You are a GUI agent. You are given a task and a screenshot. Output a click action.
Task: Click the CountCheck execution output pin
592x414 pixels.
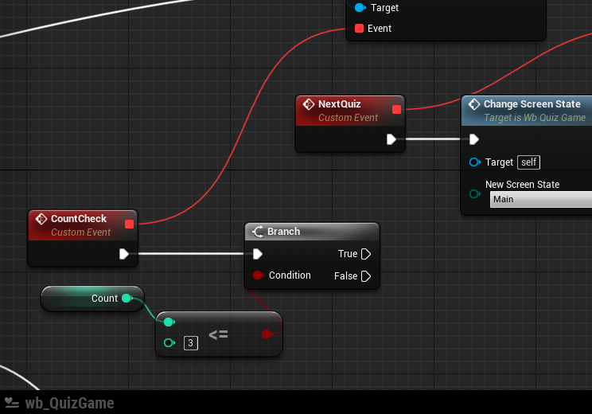(124, 254)
